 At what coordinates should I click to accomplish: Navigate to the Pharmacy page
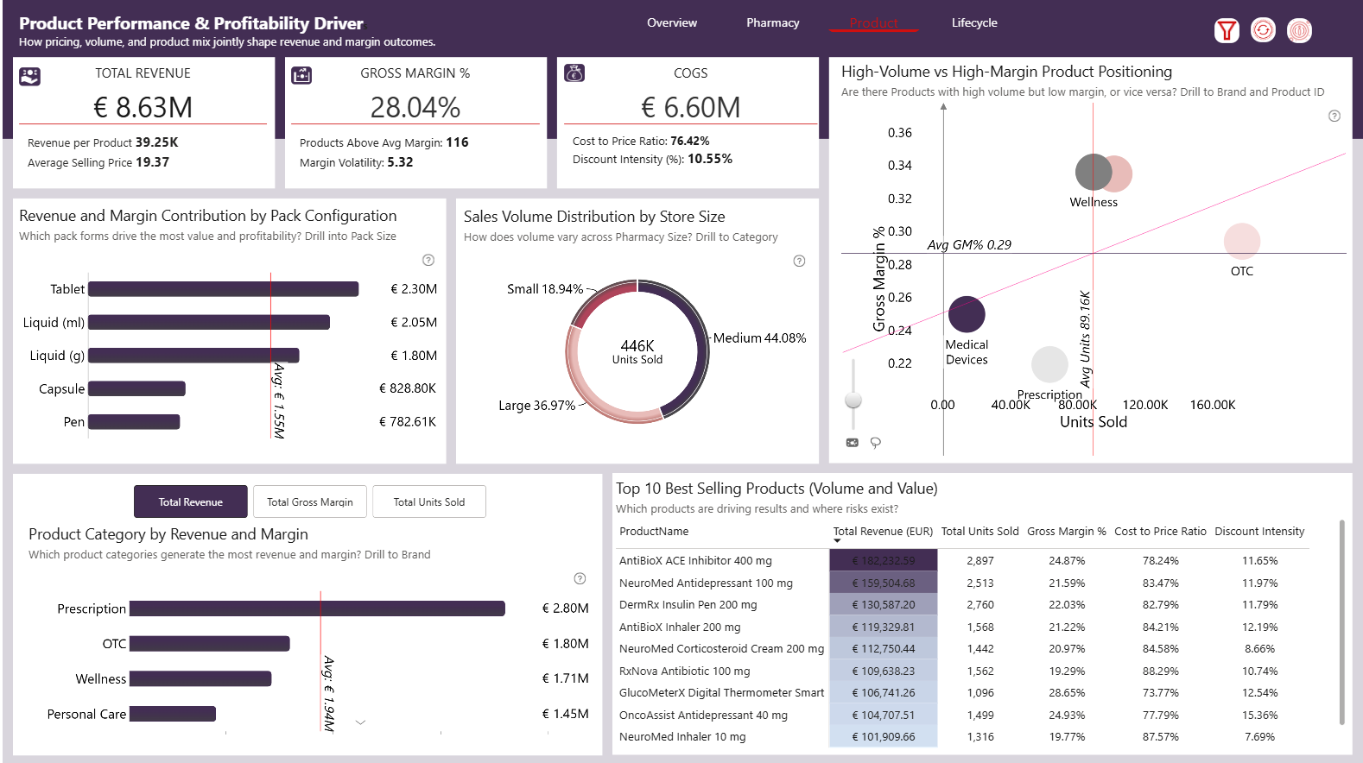(x=773, y=23)
